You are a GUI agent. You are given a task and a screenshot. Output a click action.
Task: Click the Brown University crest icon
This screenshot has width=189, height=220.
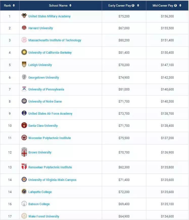24,152
